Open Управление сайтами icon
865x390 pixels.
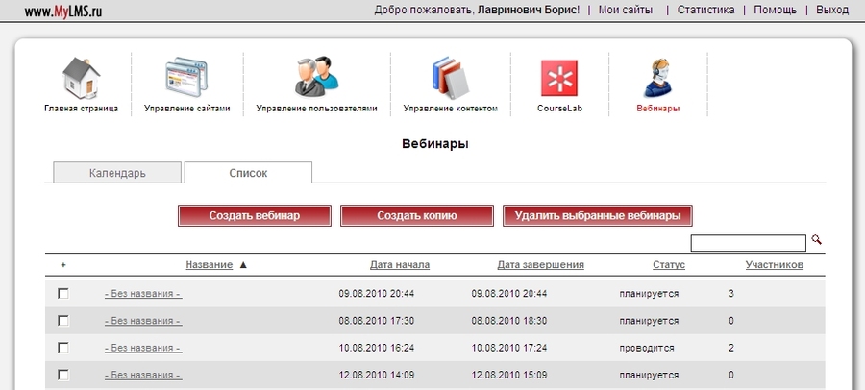pos(186,79)
